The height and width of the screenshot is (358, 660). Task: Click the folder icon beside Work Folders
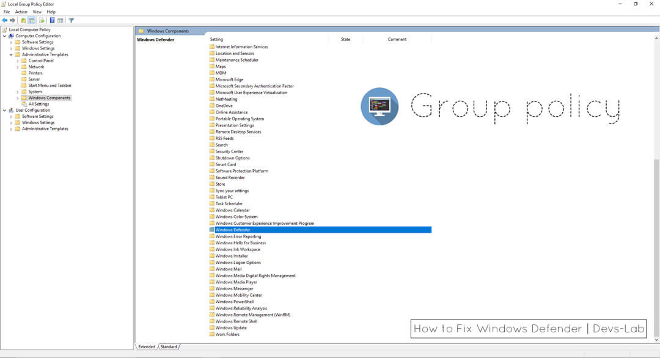click(211, 334)
